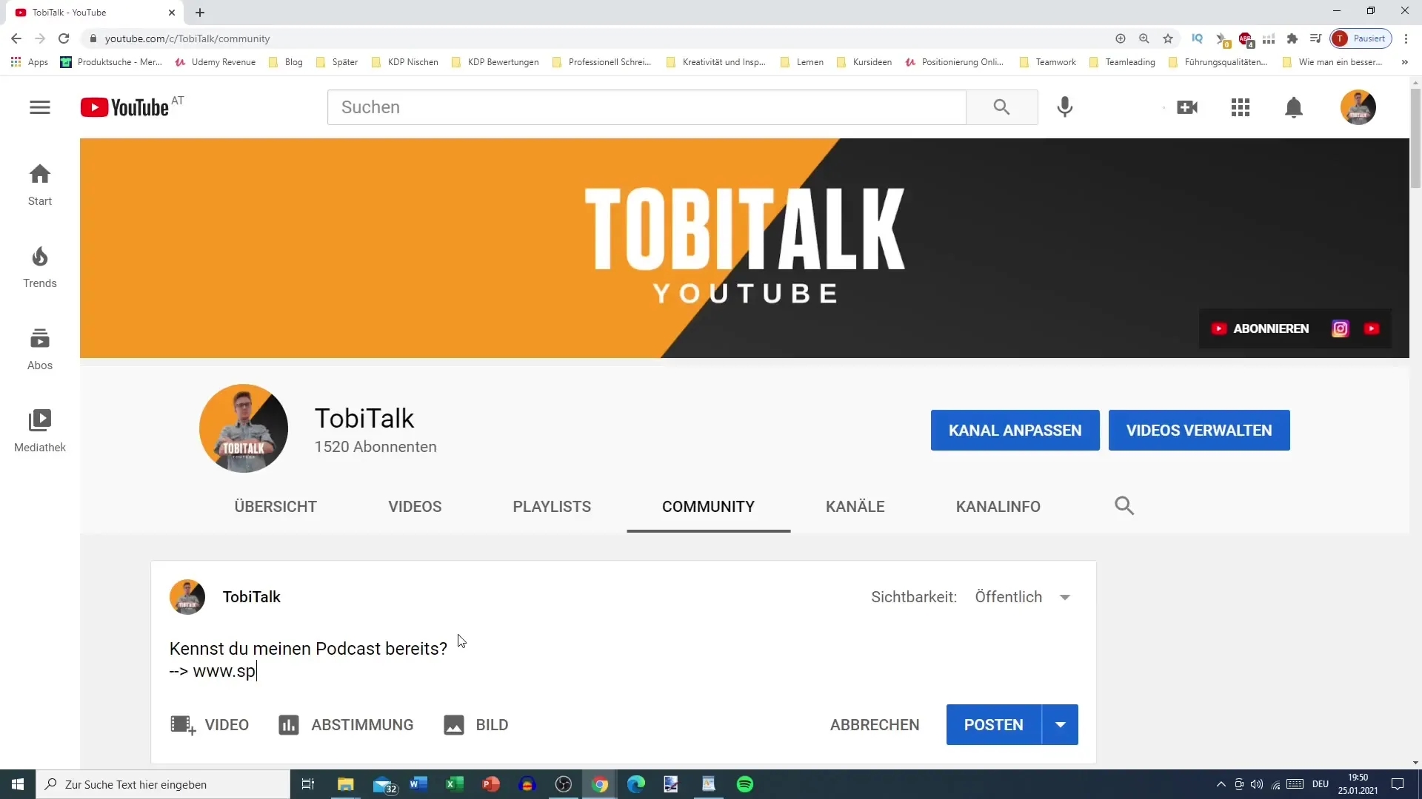Show more bookmarks with chevron
1422x799 pixels.
coord(1405,62)
